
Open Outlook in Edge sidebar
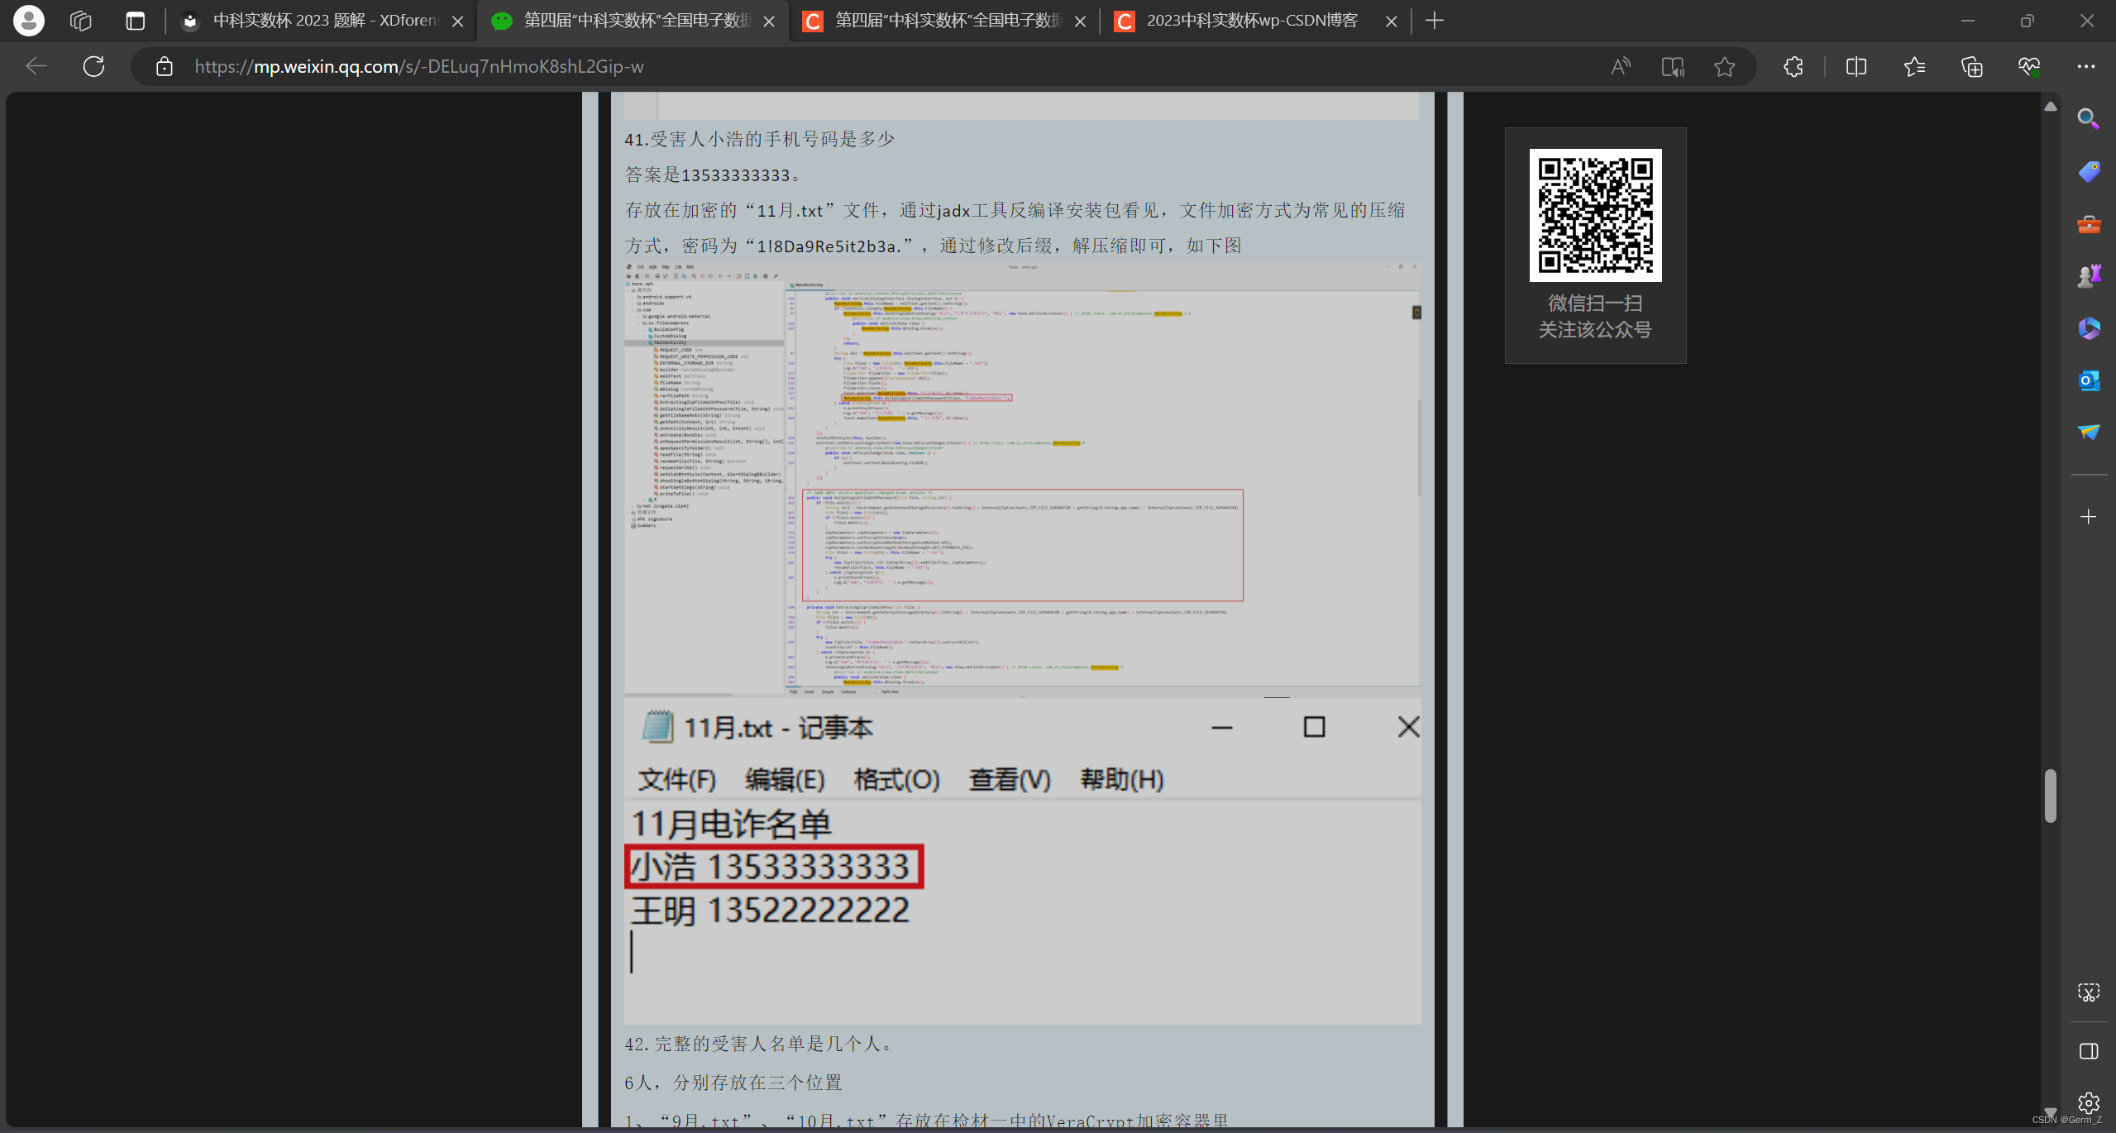(x=2089, y=380)
